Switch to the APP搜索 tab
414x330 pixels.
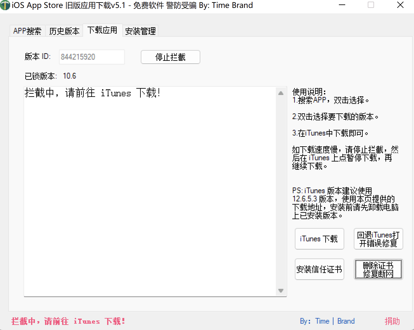[27, 31]
